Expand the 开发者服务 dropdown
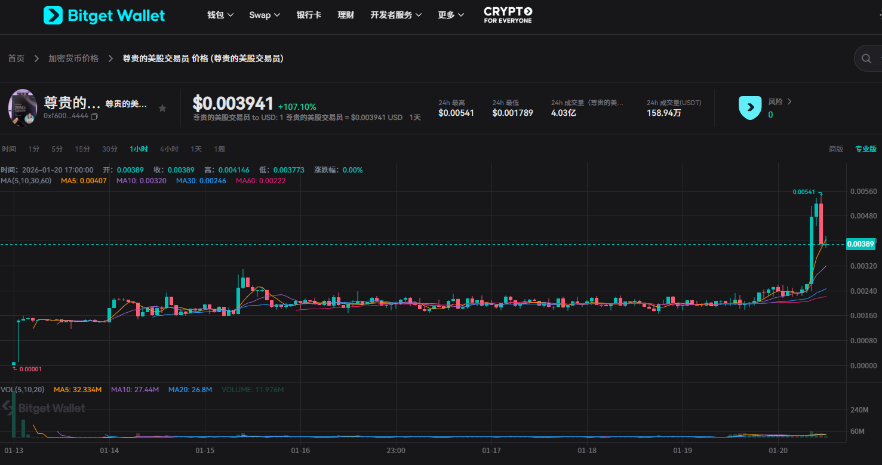The width and height of the screenshot is (882, 465). [397, 15]
